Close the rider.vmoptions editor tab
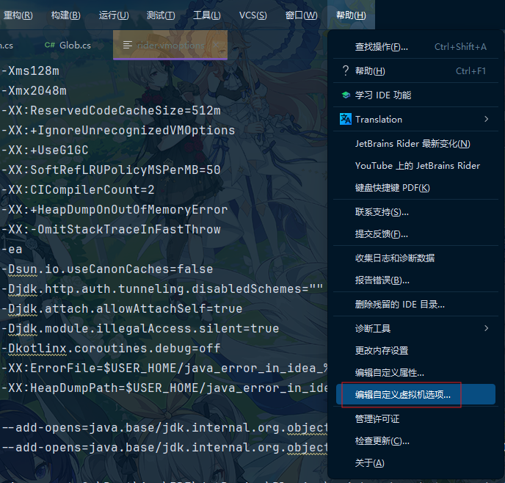 217,46
